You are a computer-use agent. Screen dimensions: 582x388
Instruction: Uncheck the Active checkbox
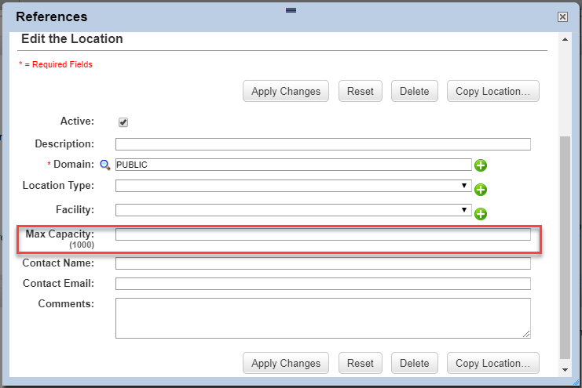pos(123,122)
